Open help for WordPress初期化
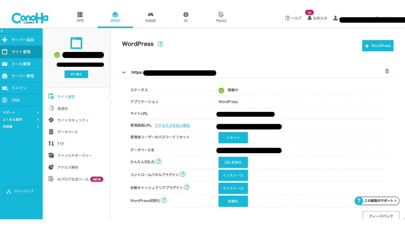Viewport: 405px width, 228px height. [164, 200]
